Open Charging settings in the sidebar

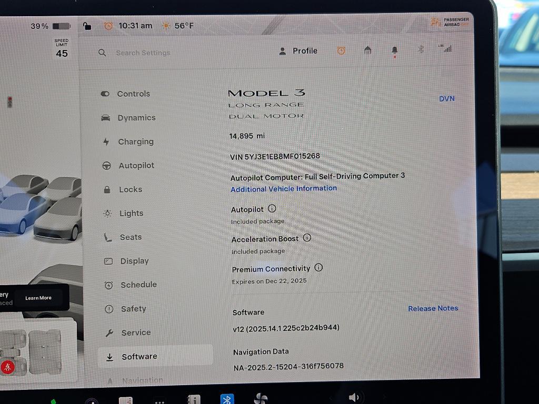[x=136, y=142]
